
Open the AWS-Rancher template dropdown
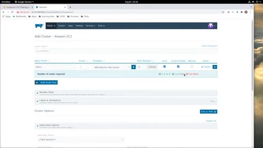coord(111,67)
